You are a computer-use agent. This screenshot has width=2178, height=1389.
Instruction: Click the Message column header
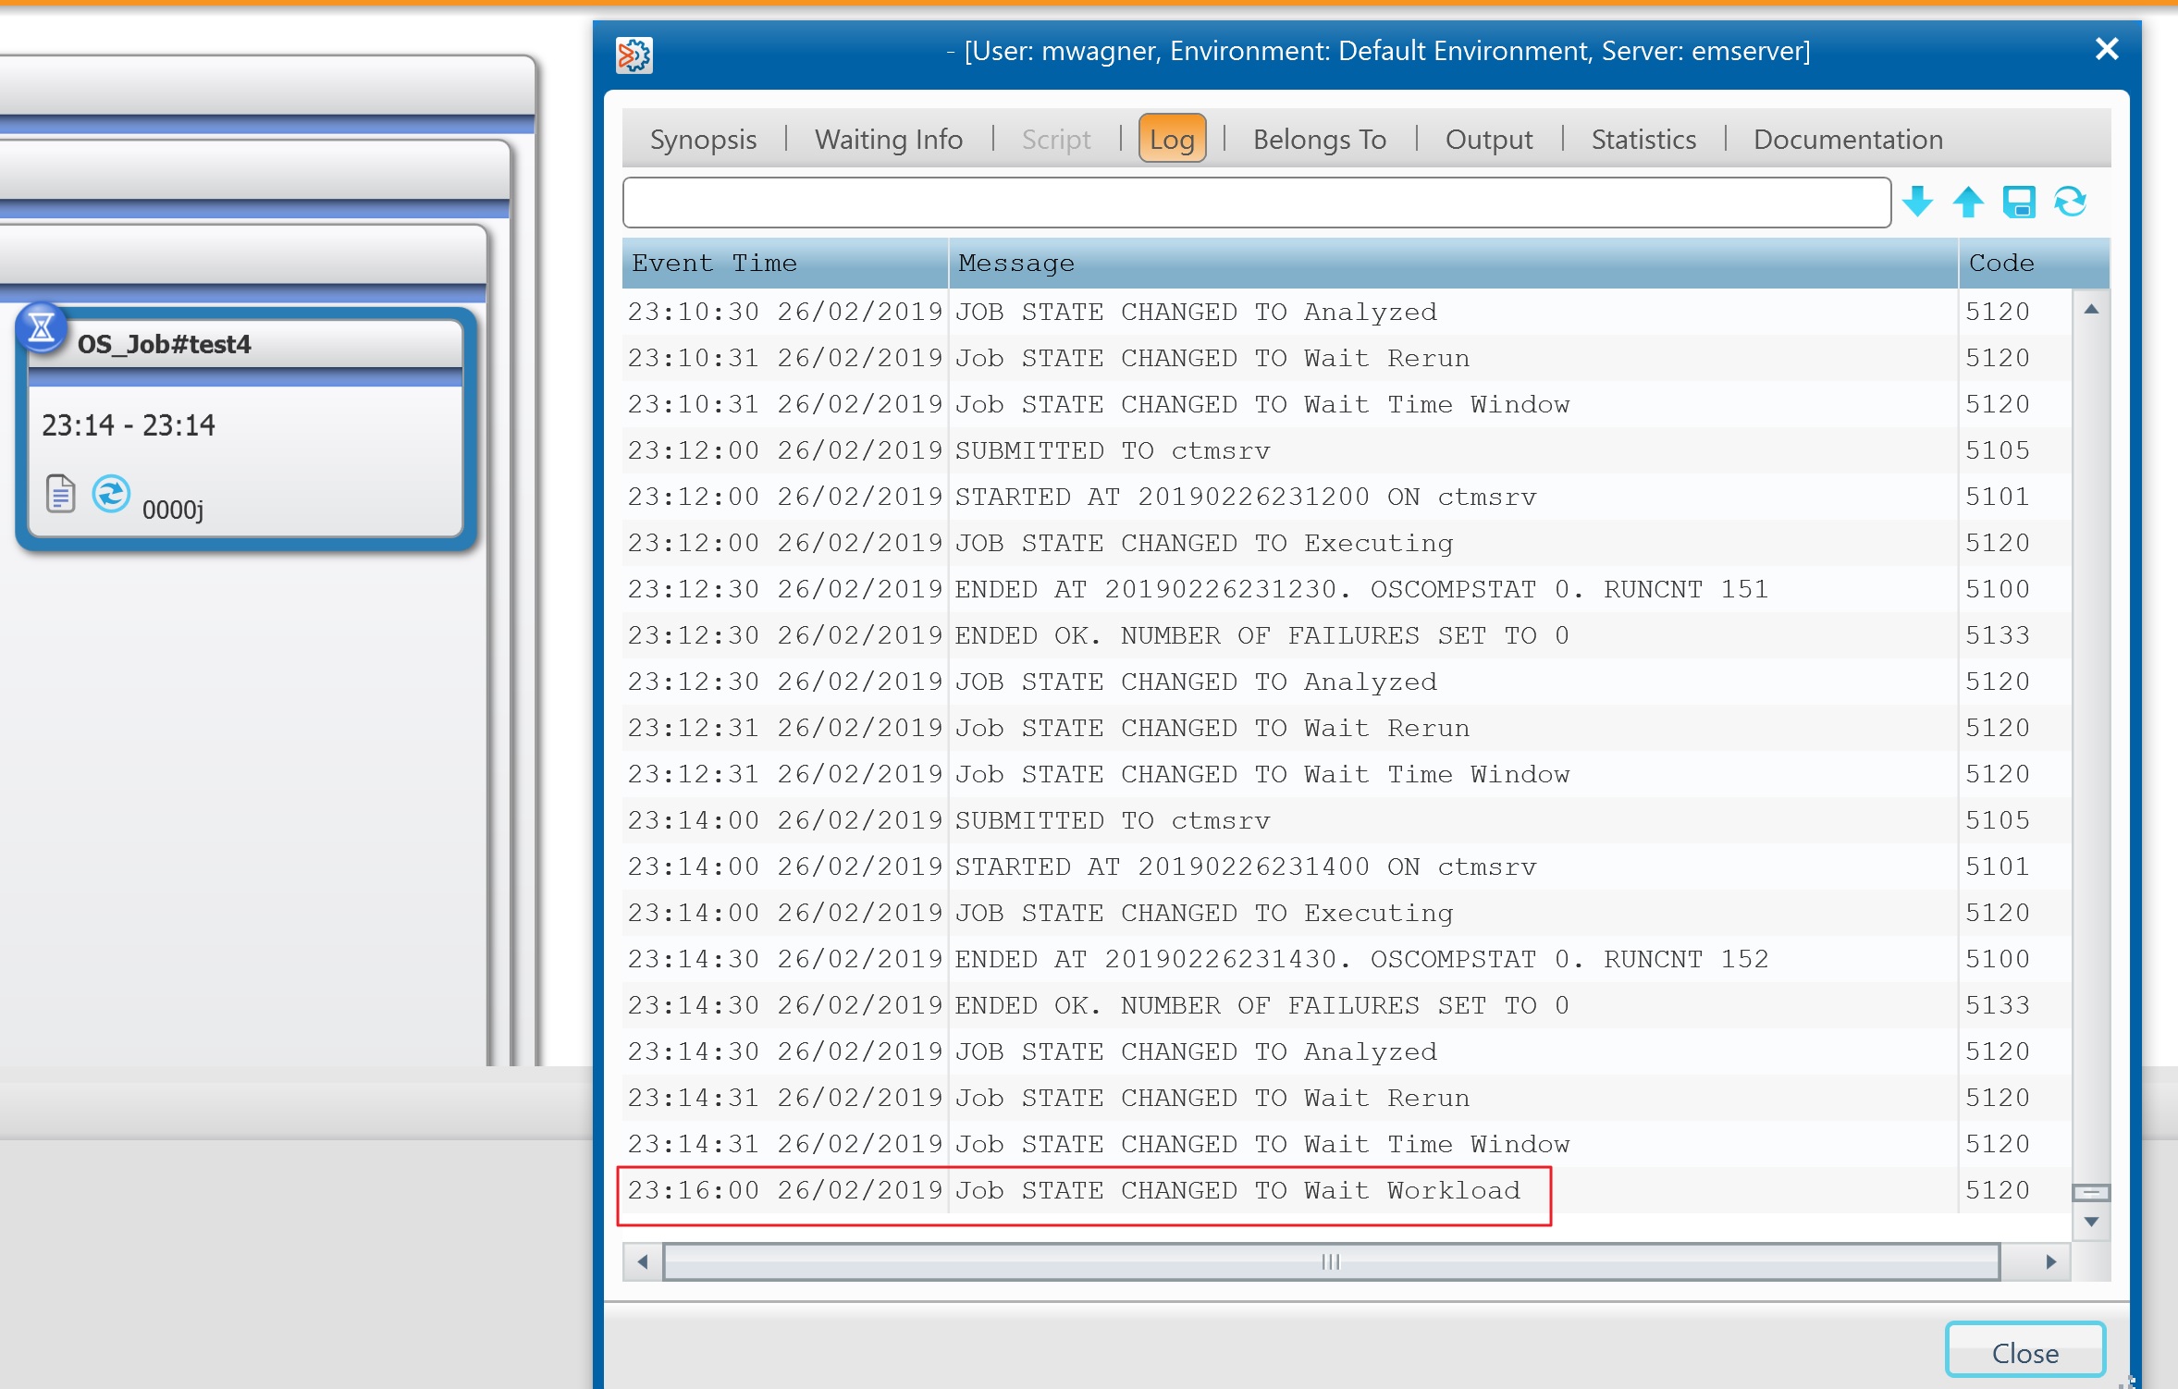(1453, 264)
